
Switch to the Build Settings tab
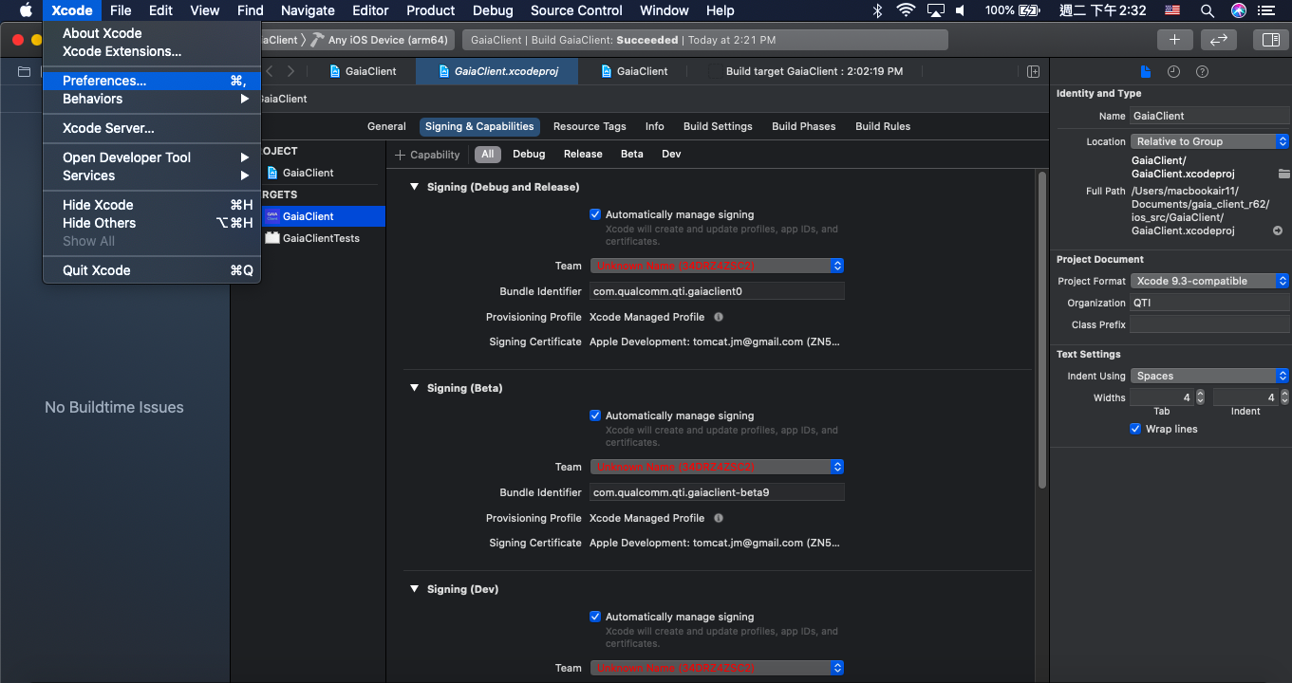718,126
